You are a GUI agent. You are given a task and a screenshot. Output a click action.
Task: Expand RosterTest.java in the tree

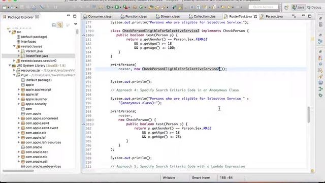[19, 56]
